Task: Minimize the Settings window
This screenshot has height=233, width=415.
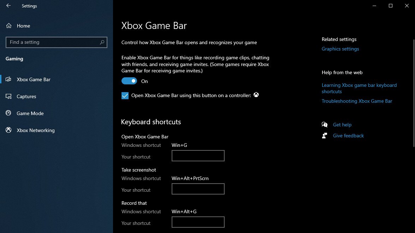Action: coord(374,6)
